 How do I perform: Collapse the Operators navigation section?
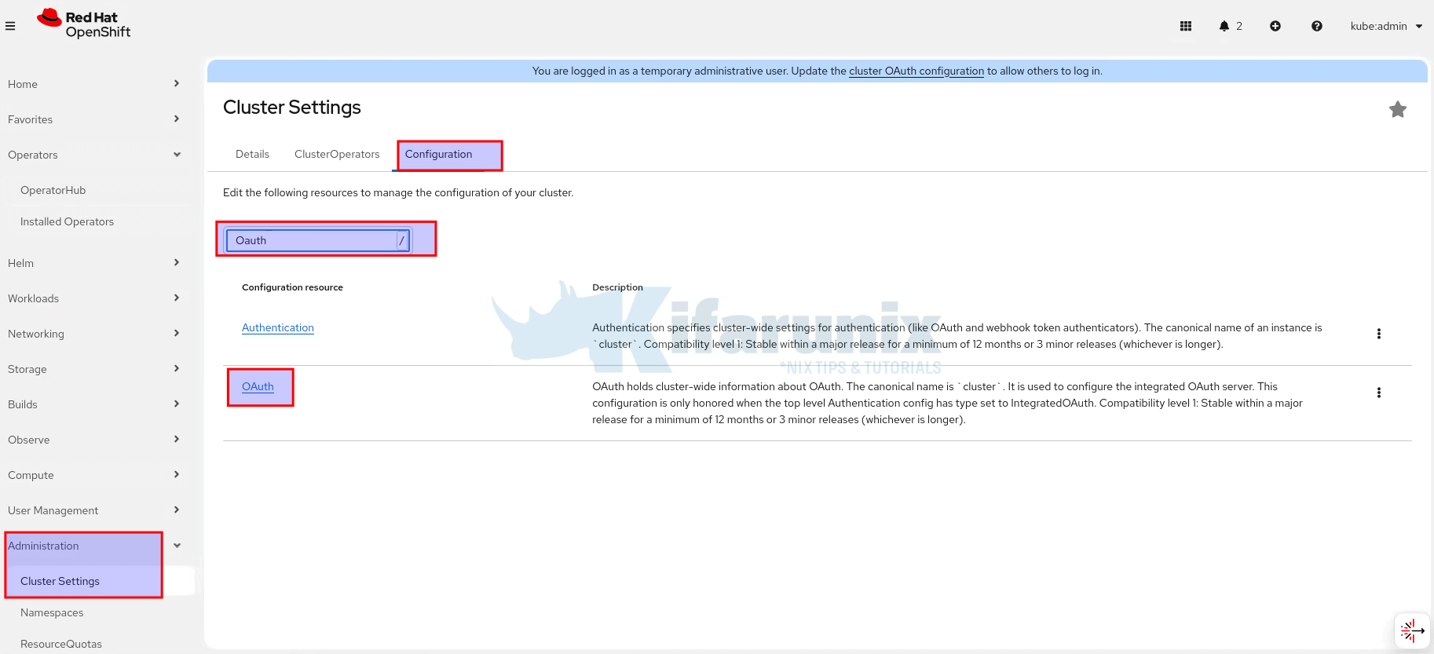94,155
